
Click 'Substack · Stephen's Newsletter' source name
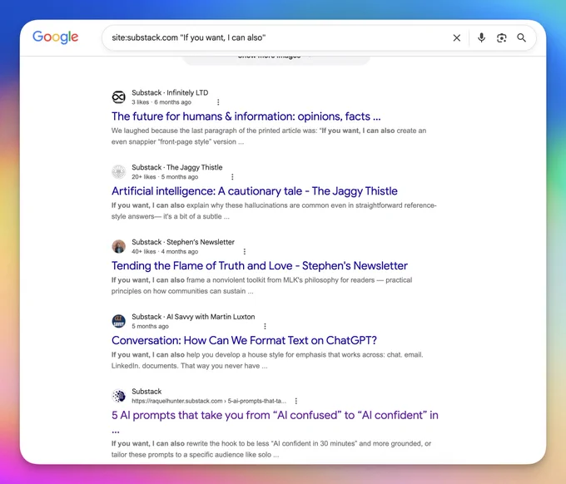point(183,242)
